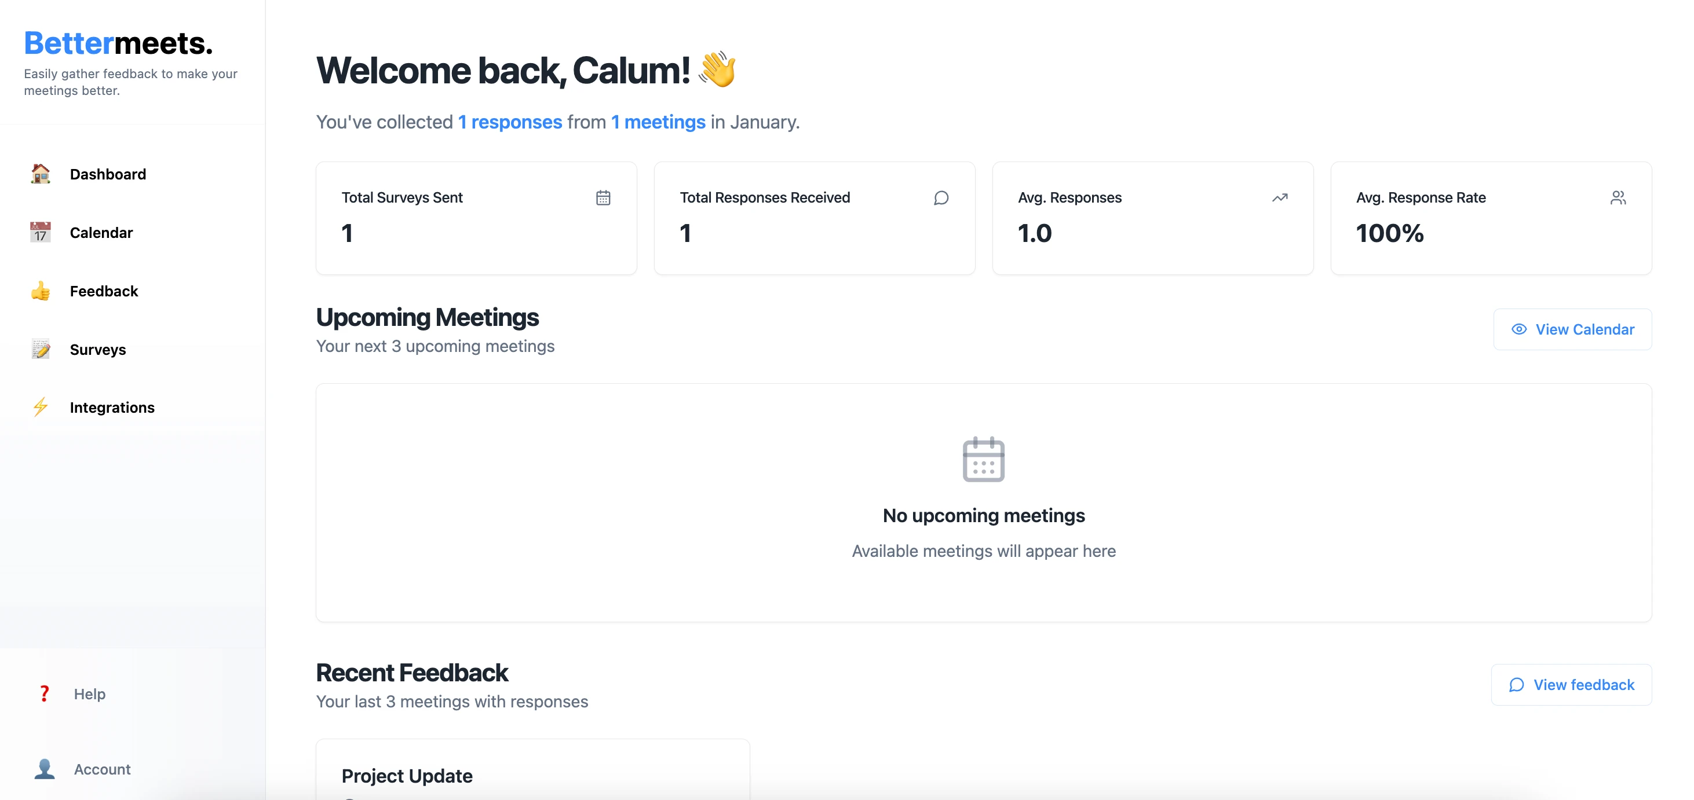Open the Surveys menu item
The height and width of the screenshot is (800, 1694).
[x=98, y=350]
